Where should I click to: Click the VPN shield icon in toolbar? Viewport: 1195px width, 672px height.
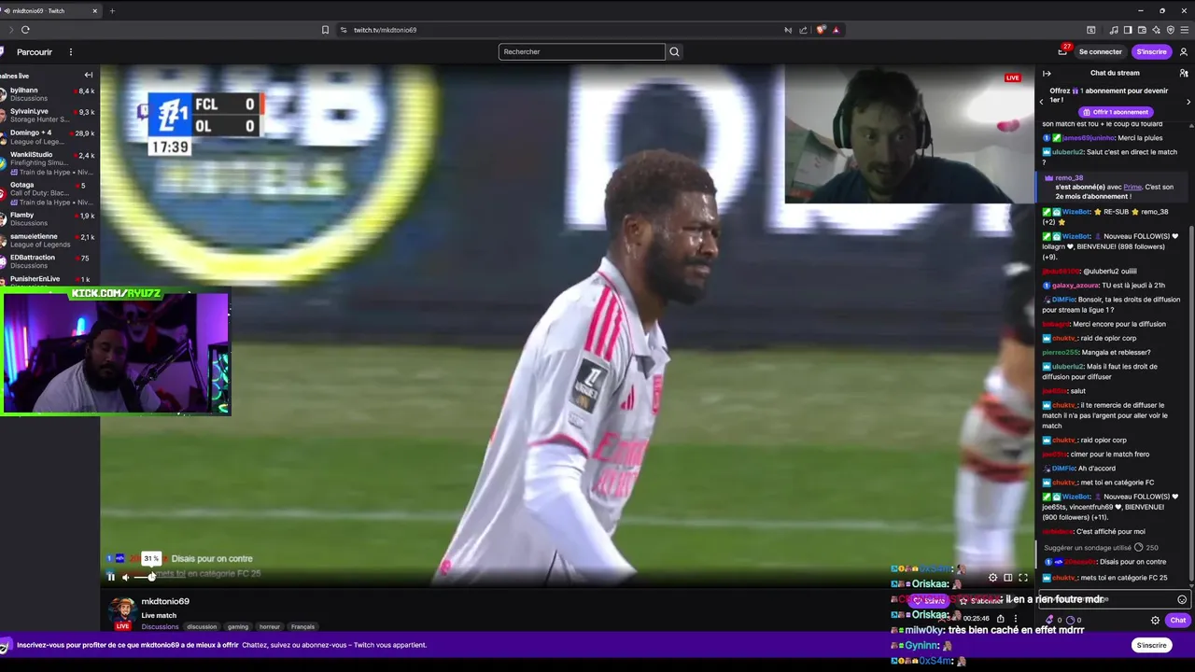point(1170,30)
